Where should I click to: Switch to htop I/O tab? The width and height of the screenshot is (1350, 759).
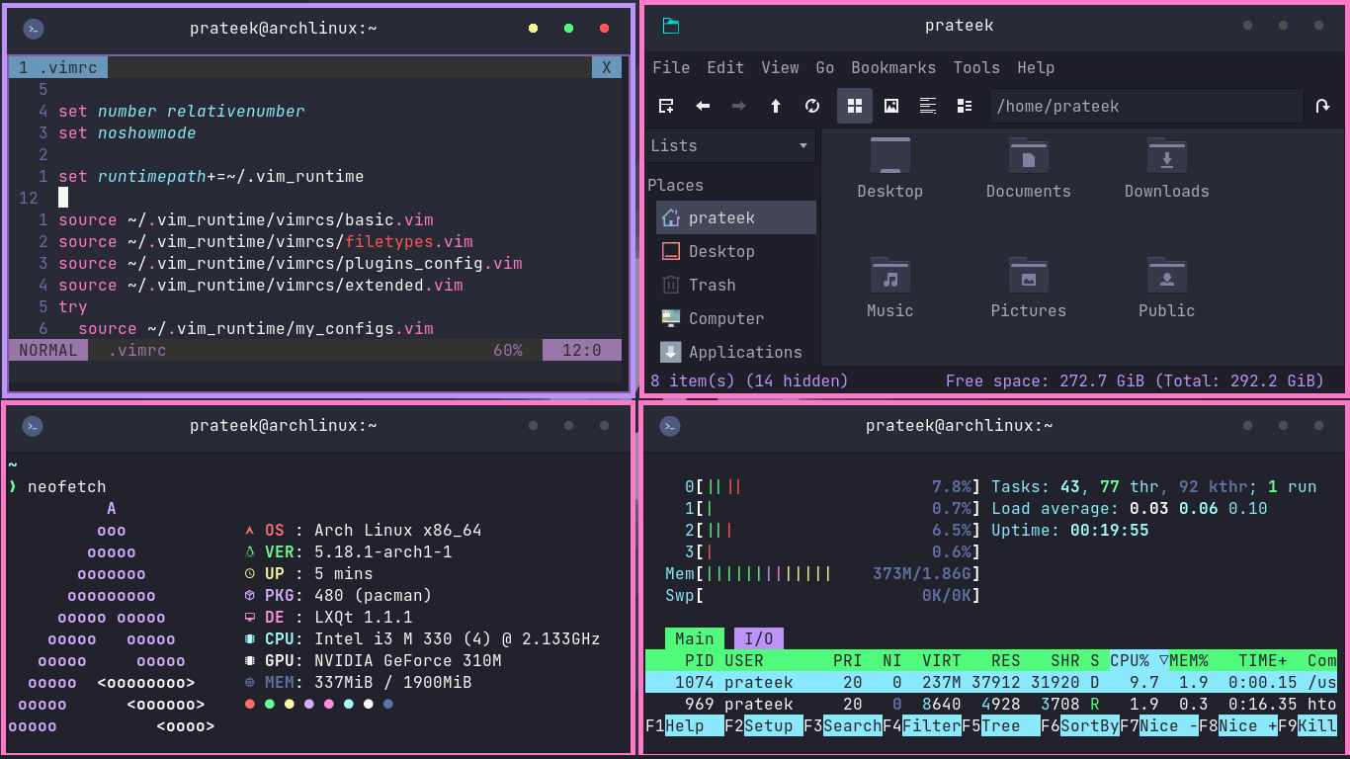(759, 638)
